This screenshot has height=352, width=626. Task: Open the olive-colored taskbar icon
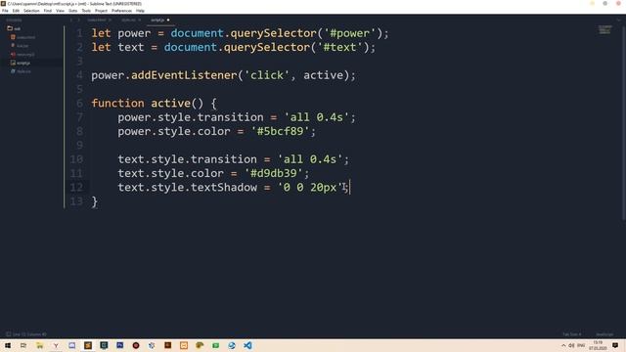click(200, 345)
